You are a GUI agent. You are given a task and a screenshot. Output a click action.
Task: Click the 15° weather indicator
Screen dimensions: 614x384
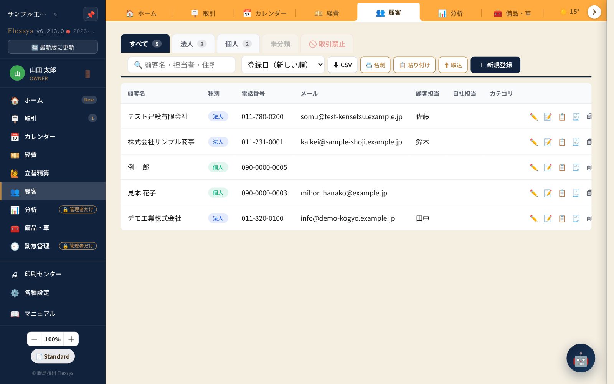pyautogui.click(x=570, y=12)
